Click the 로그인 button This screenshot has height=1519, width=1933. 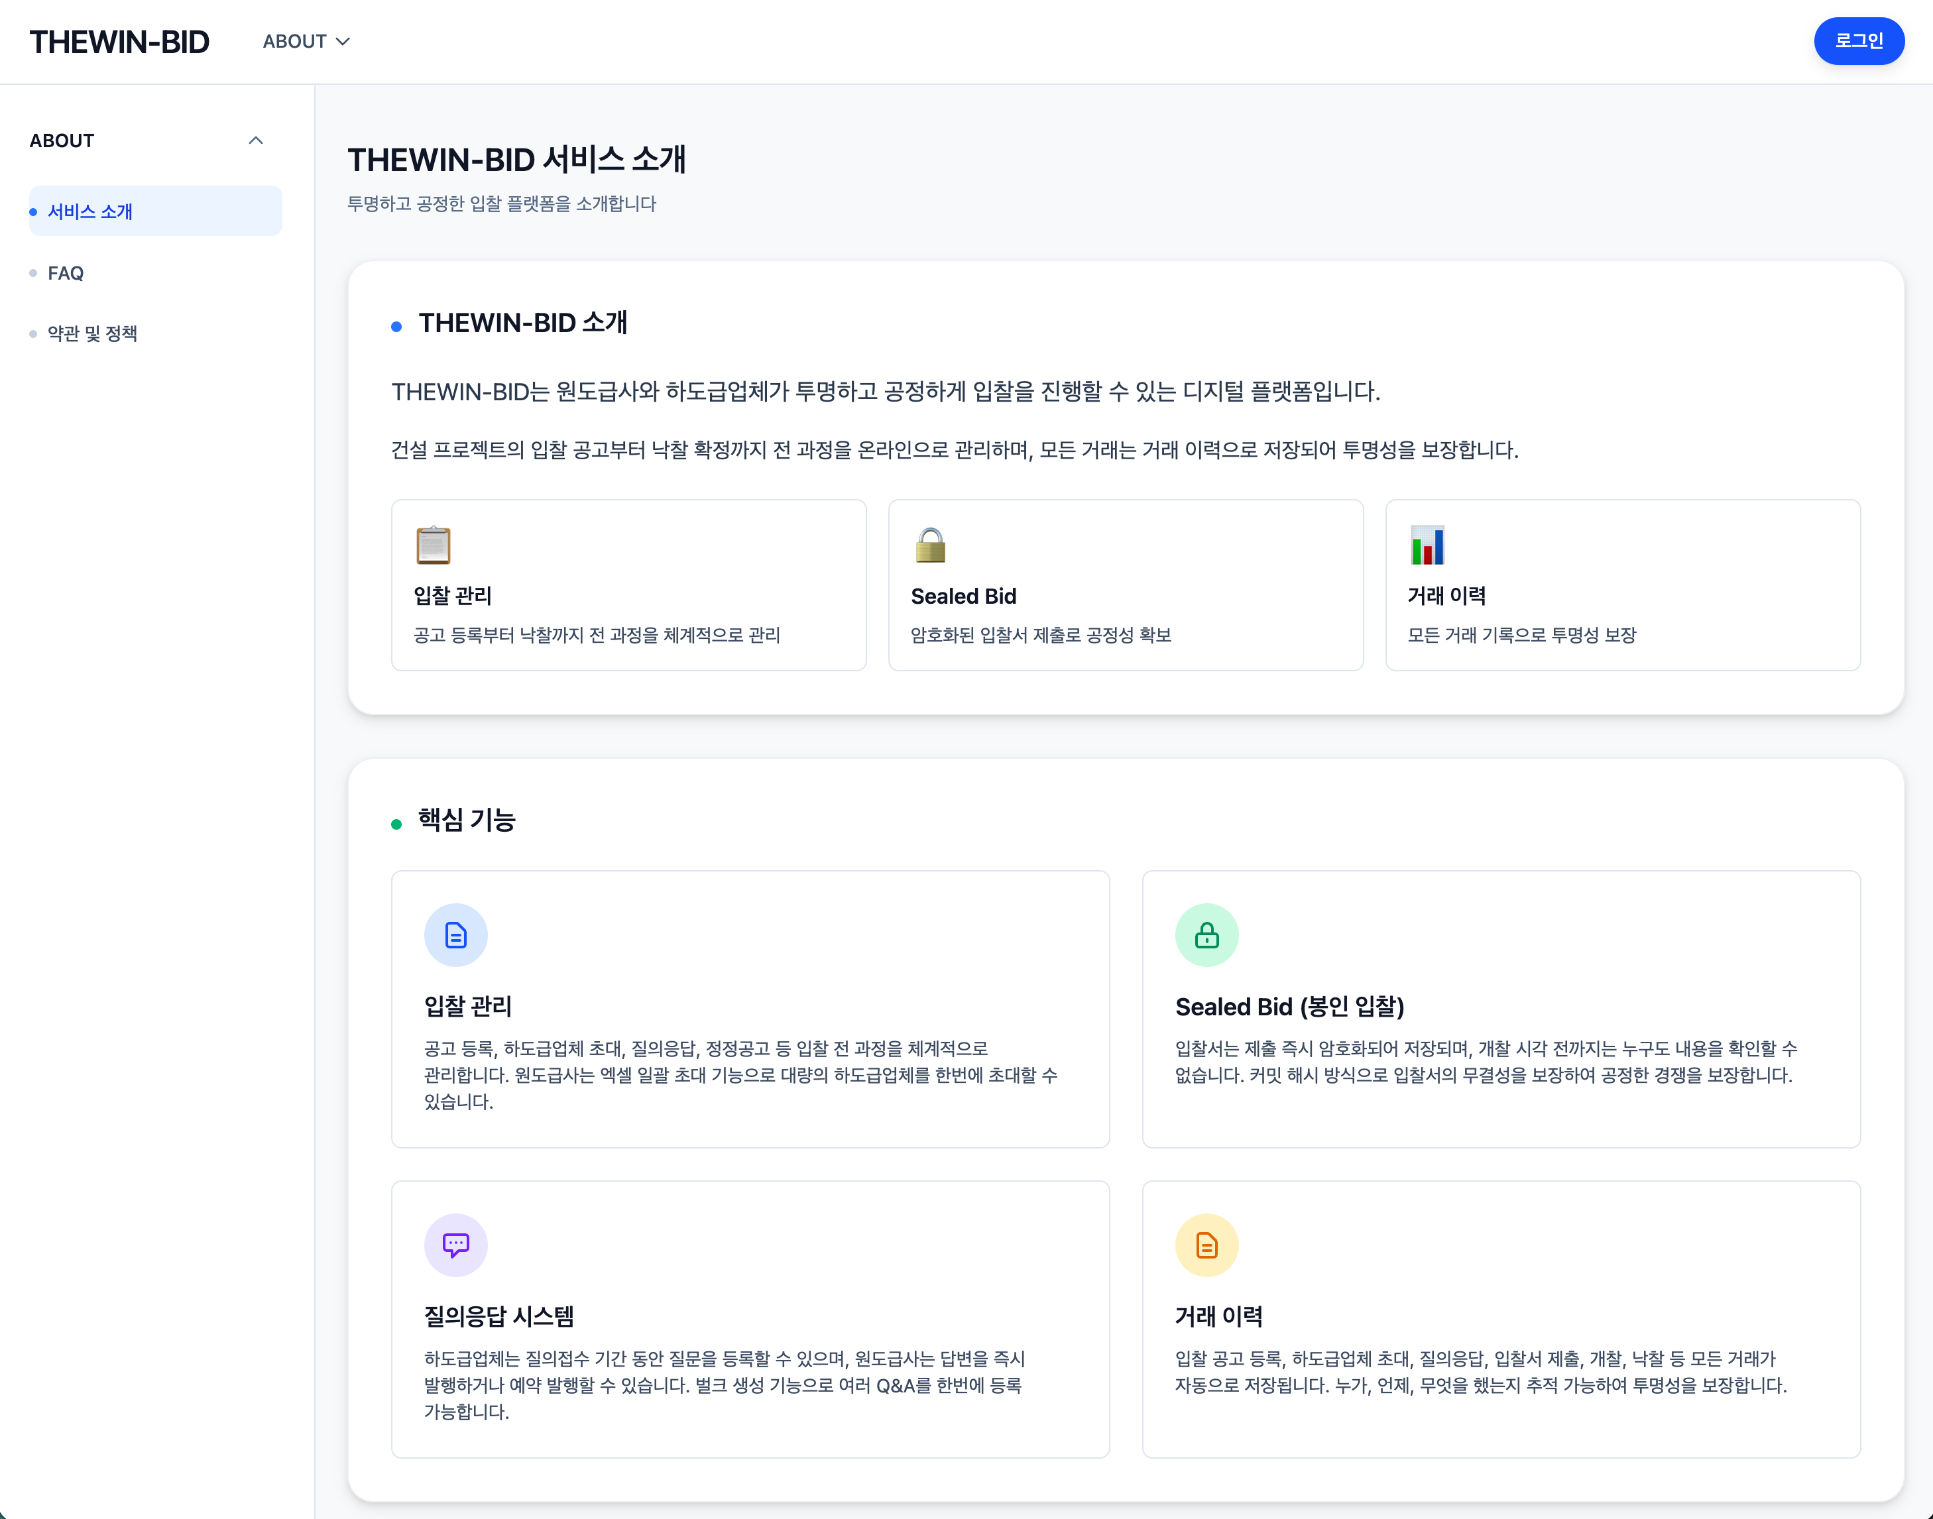[1858, 41]
